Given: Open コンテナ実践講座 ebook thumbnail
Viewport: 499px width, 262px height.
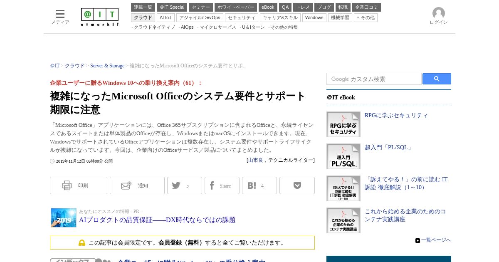Looking at the screenshot, I should tap(343, 220).
